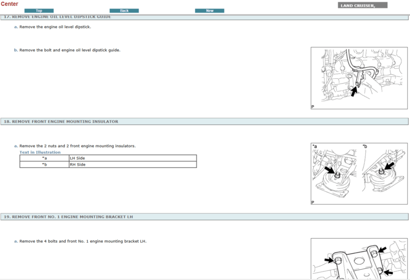Open the *a LH side insulator illustration
This screenshot has width=410, height=280.
[336, 174]
